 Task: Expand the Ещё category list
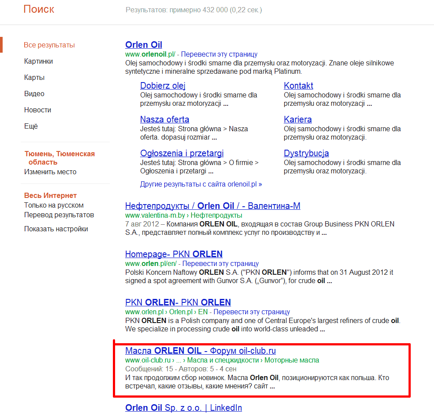pos(31,126)
